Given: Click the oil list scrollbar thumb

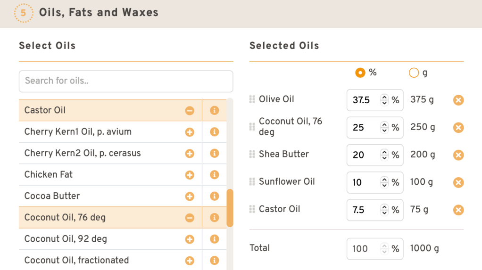Looking at the screenshot, I should tap(230, 208).
